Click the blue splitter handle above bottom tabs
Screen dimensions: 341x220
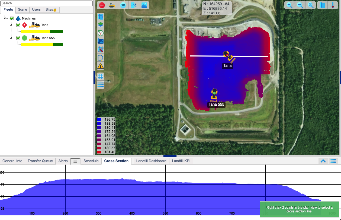coord(170,156)
